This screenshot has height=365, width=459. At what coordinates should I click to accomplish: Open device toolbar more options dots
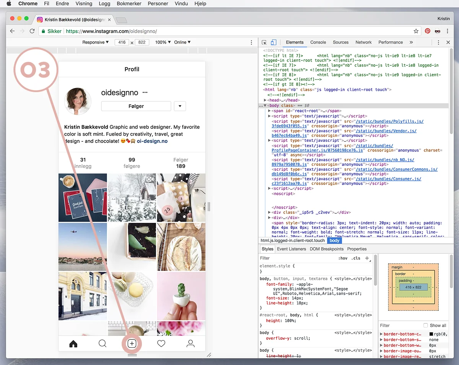point(251,42)
